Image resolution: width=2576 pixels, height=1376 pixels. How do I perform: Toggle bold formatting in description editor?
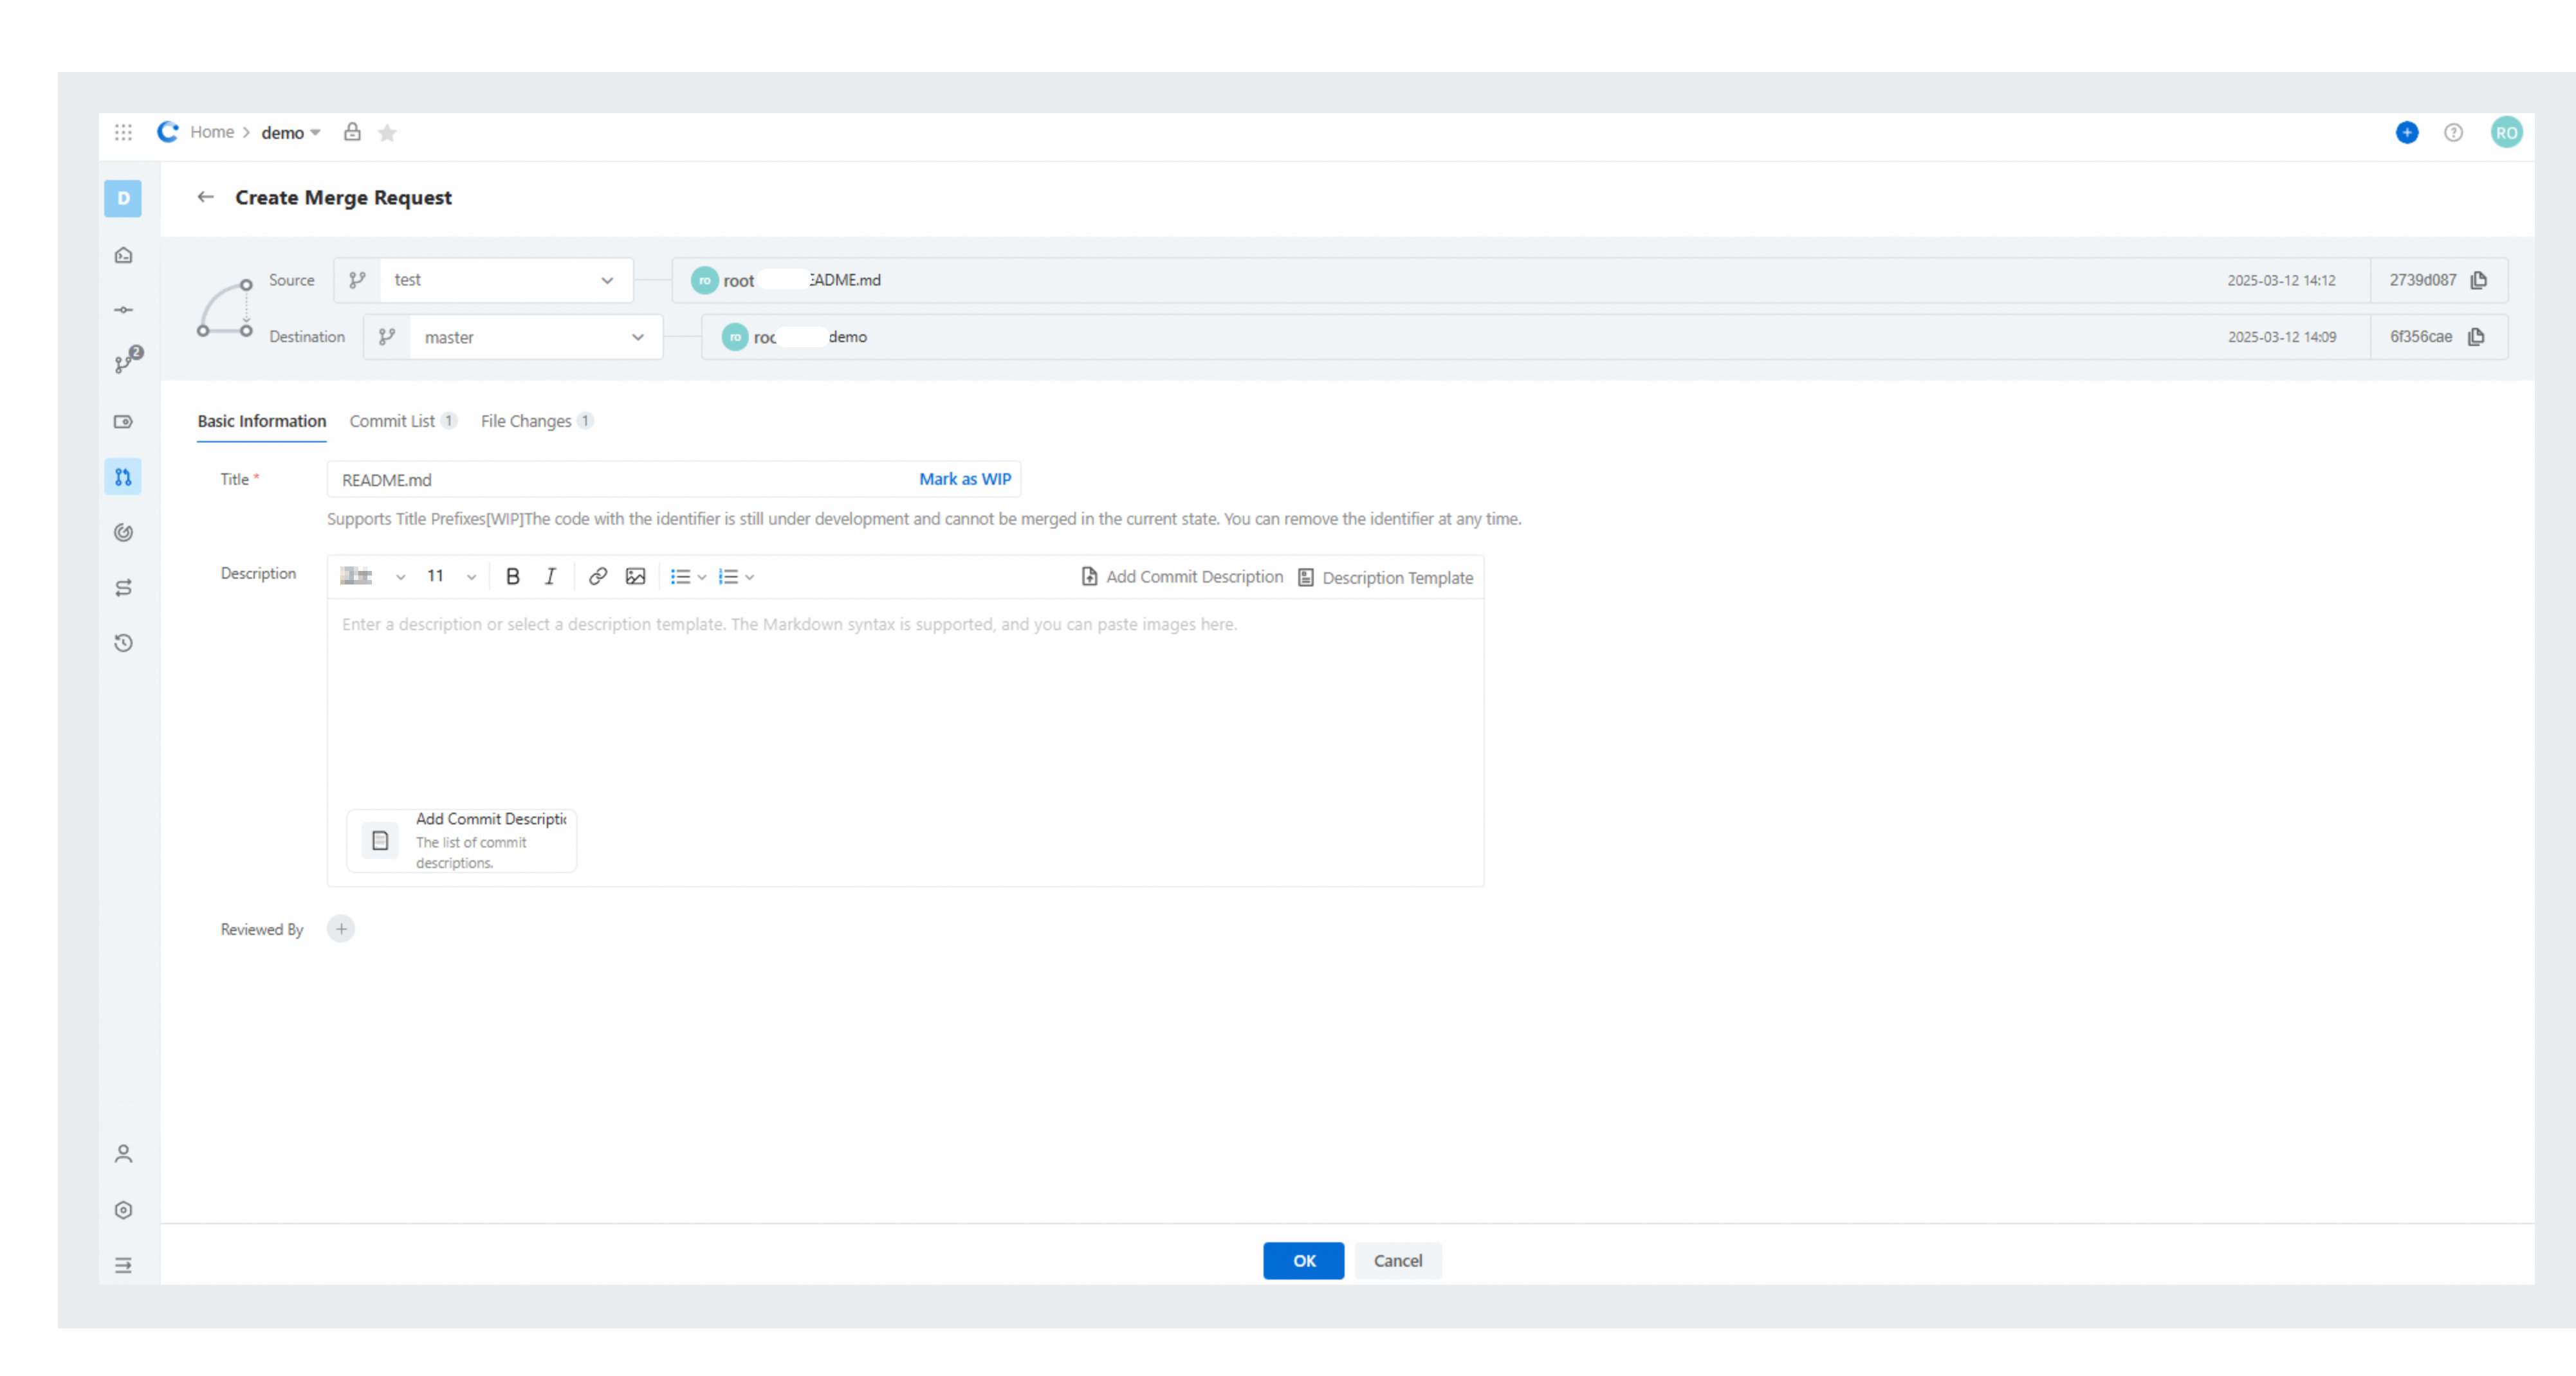point(513,577)
